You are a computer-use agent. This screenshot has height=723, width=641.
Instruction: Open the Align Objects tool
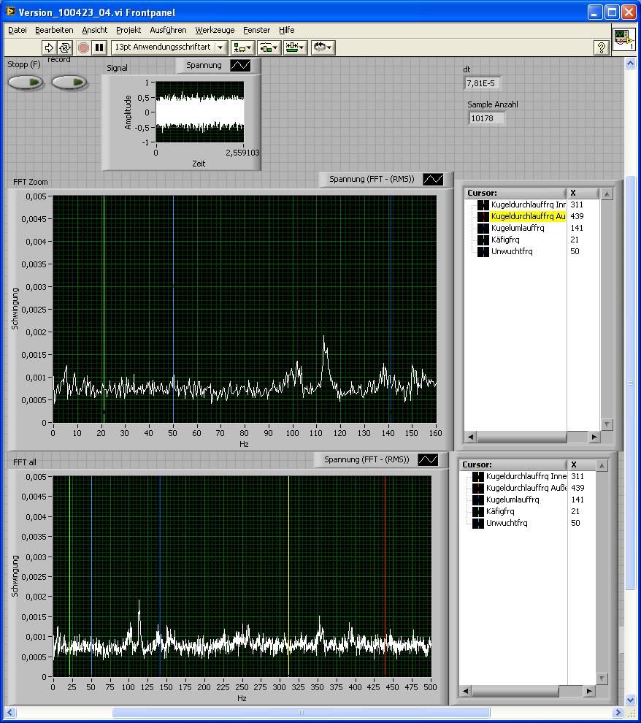point(242,47)
